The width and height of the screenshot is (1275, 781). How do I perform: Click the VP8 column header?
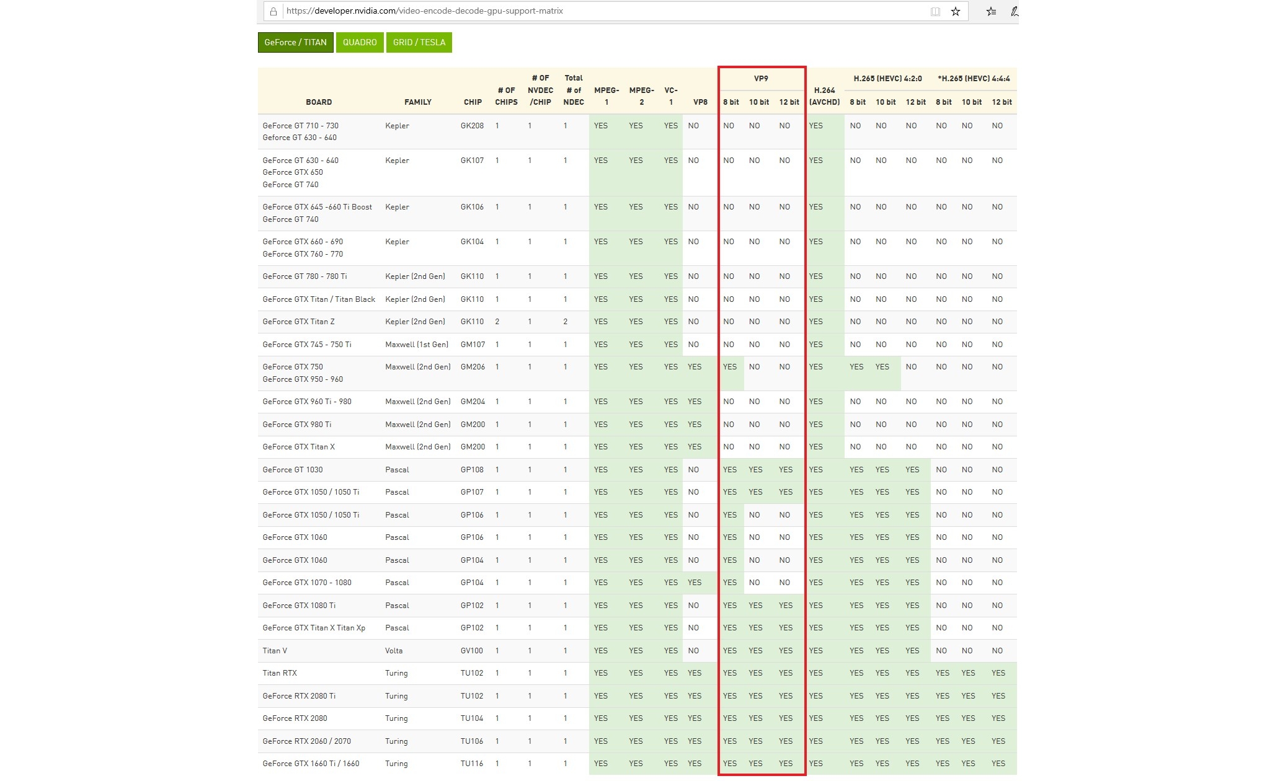(700, 102)
